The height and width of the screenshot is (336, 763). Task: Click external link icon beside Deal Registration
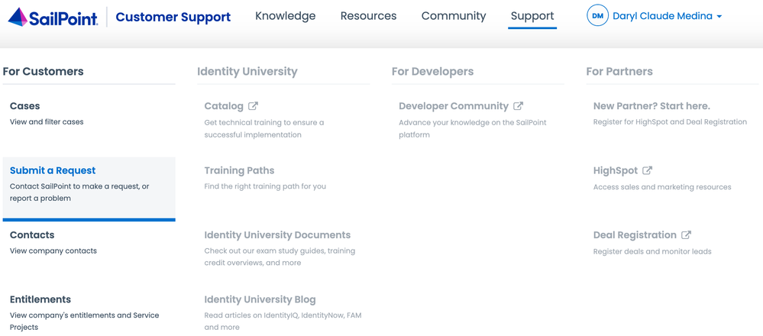(687, 235)
